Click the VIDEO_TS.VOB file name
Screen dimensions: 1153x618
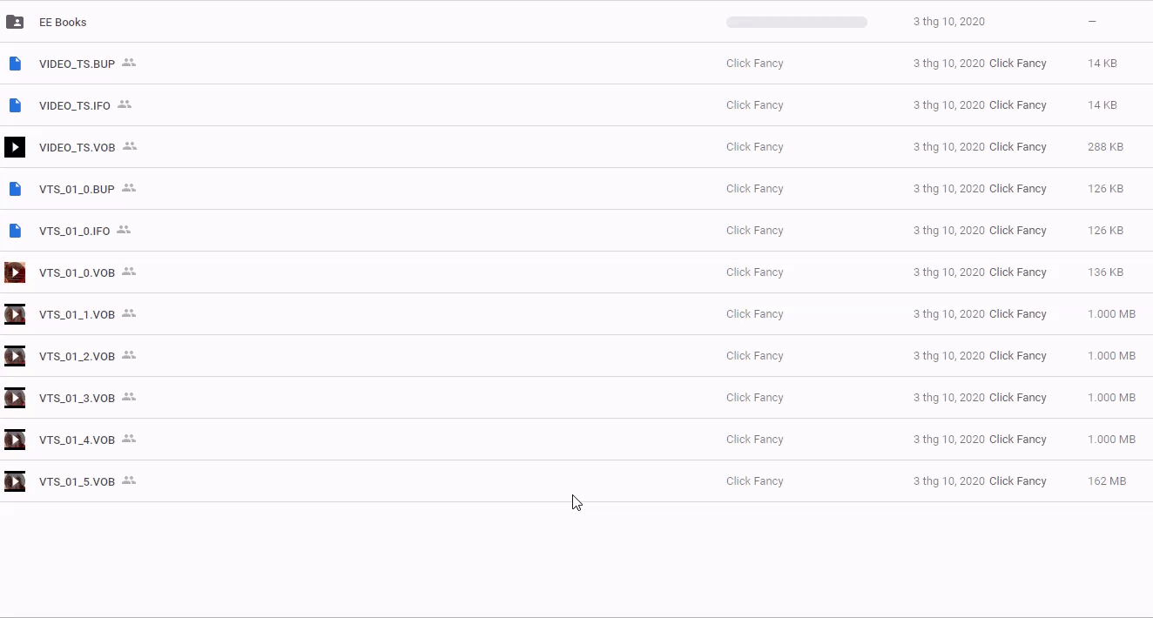[x=77, y=147]
